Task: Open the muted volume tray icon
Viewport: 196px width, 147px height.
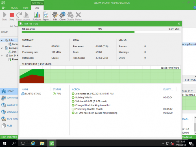Action: [x=172, y=144]
